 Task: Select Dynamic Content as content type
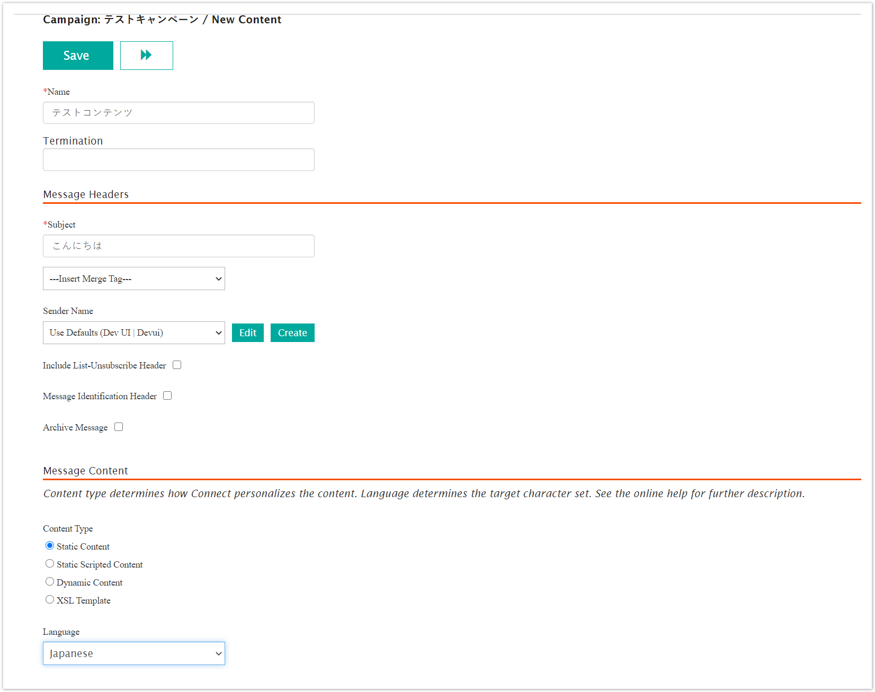[50, 582]
